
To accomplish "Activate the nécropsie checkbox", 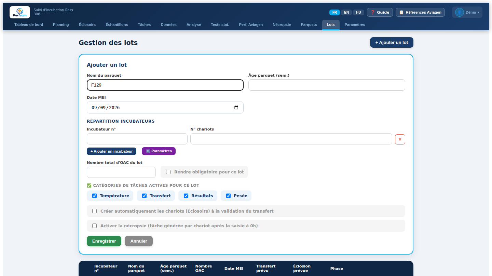I will pyautogui.click(x=95, y=226).
